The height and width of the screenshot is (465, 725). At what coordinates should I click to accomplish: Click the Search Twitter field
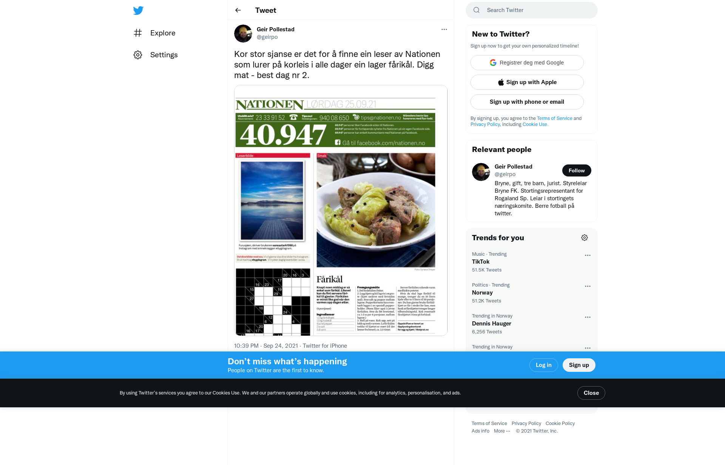pyautogui.click(x=532, y=10)
